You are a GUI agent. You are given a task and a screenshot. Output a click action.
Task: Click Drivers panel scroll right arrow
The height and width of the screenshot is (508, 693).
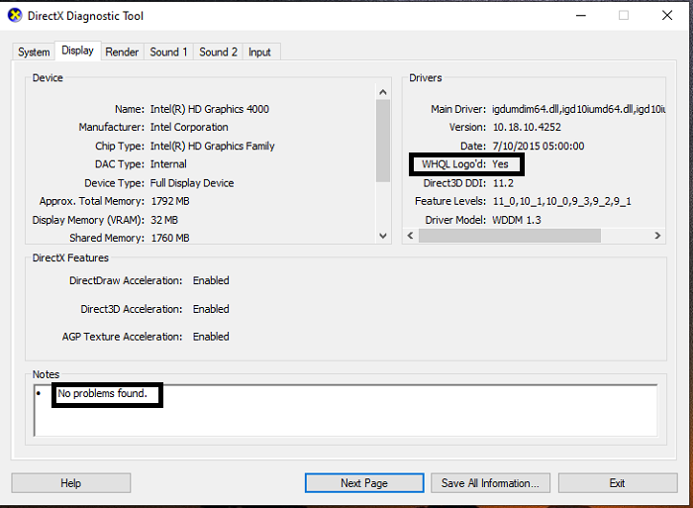pyautogui.click(x=657, y=236)
